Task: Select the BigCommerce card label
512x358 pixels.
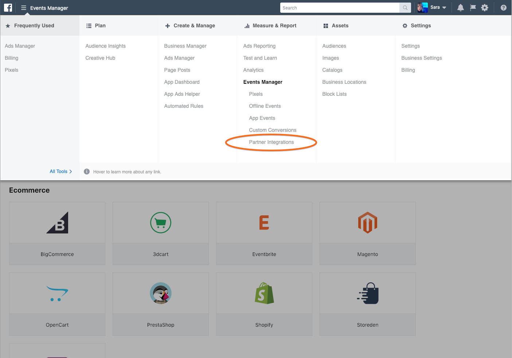Action: click(57, 254)
